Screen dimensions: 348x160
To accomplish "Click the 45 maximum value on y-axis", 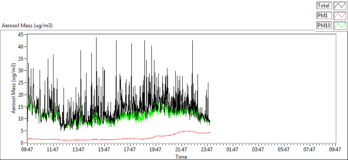I will [20, 35].
